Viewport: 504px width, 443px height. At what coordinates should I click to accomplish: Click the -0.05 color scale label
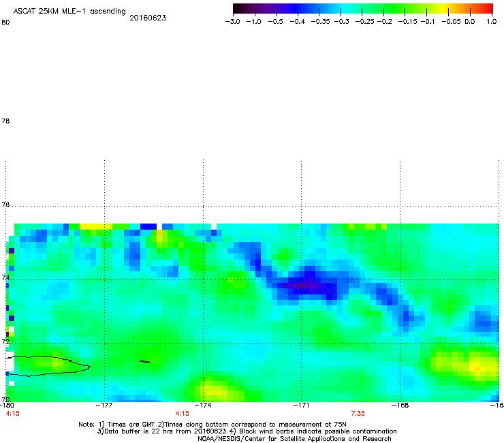click(x=451, y=22)
